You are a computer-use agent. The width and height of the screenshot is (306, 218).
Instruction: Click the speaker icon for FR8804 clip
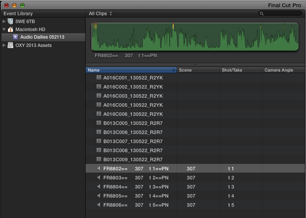tap(99, 187)
